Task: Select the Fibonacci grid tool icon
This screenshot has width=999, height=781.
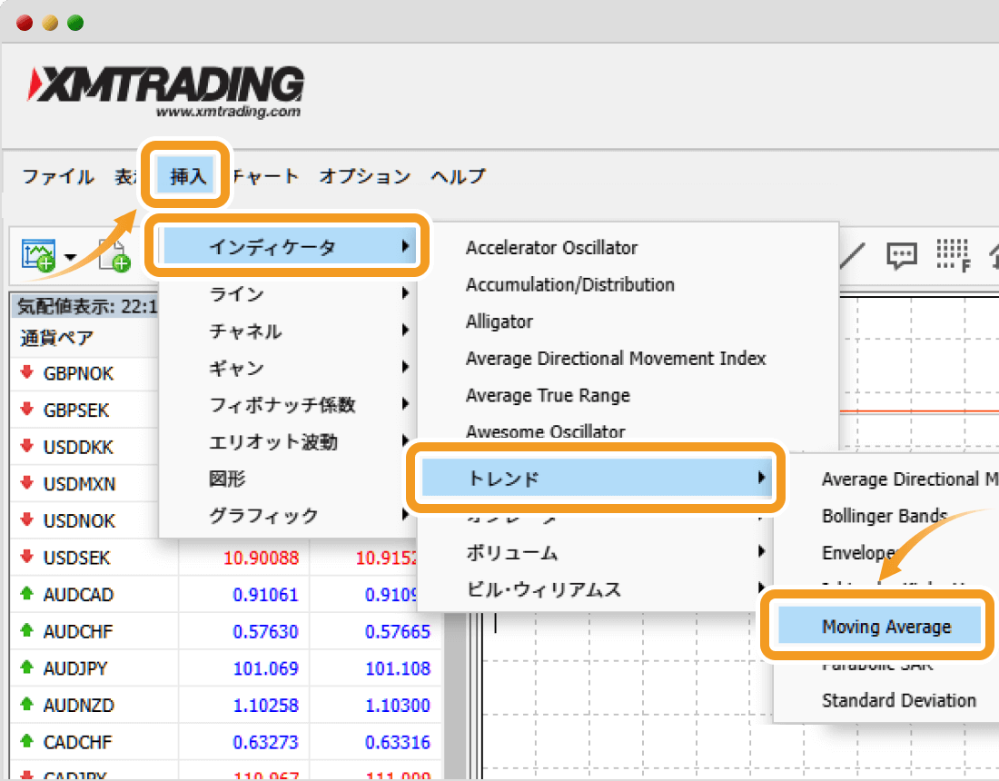Action: (953, 255)
